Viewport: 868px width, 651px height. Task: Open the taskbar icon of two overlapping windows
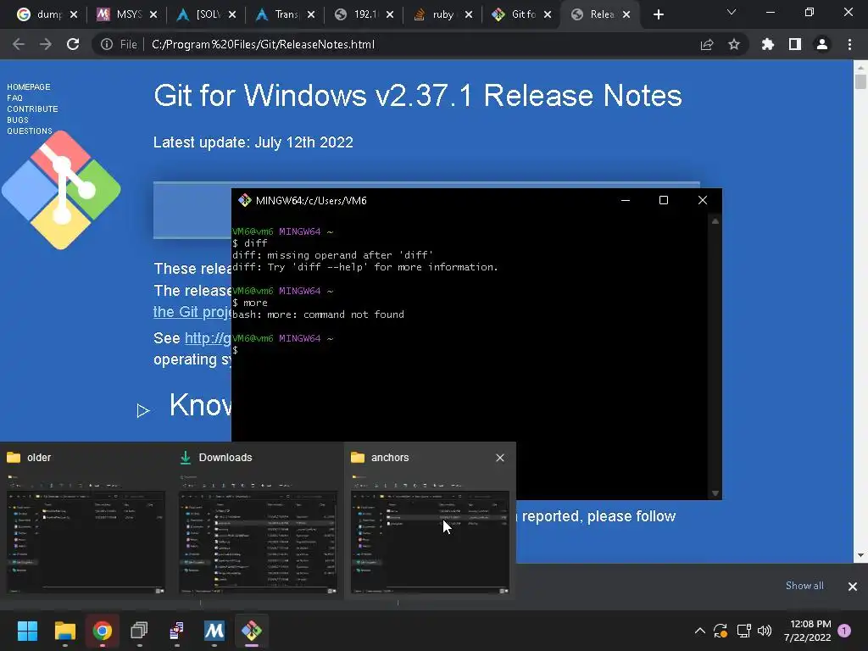[140, 631]
